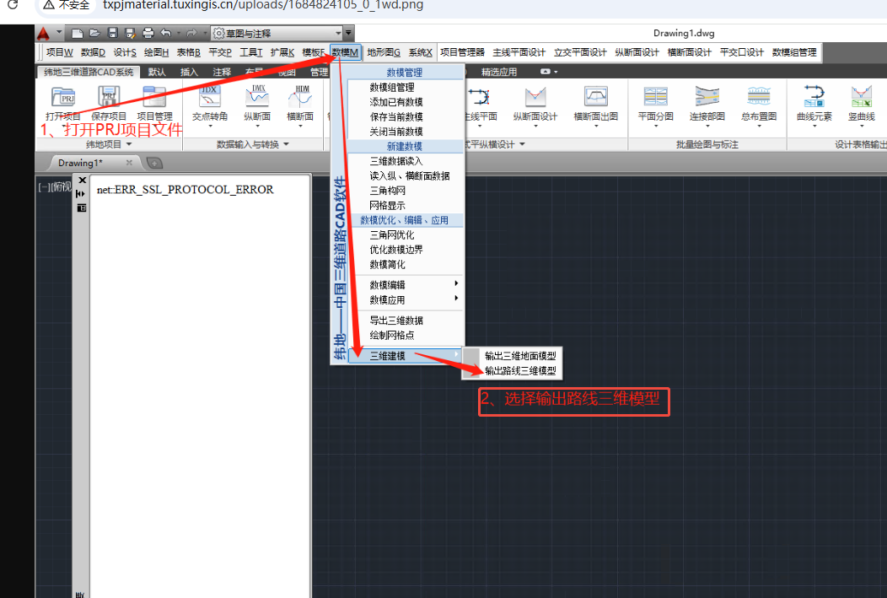
Task: Open the 项目管理 ribbon tool
Action: coord(154,98)
